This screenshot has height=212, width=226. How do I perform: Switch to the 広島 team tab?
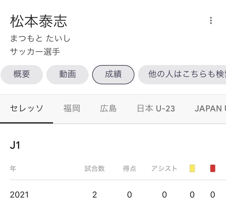108,109
